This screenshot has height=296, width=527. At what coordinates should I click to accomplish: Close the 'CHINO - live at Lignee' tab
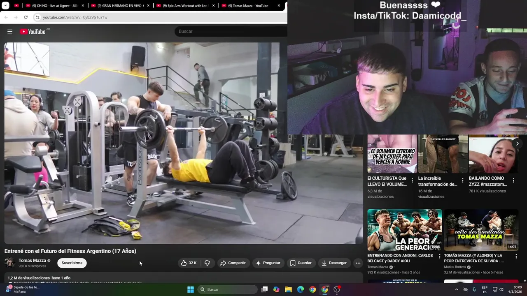83,6
